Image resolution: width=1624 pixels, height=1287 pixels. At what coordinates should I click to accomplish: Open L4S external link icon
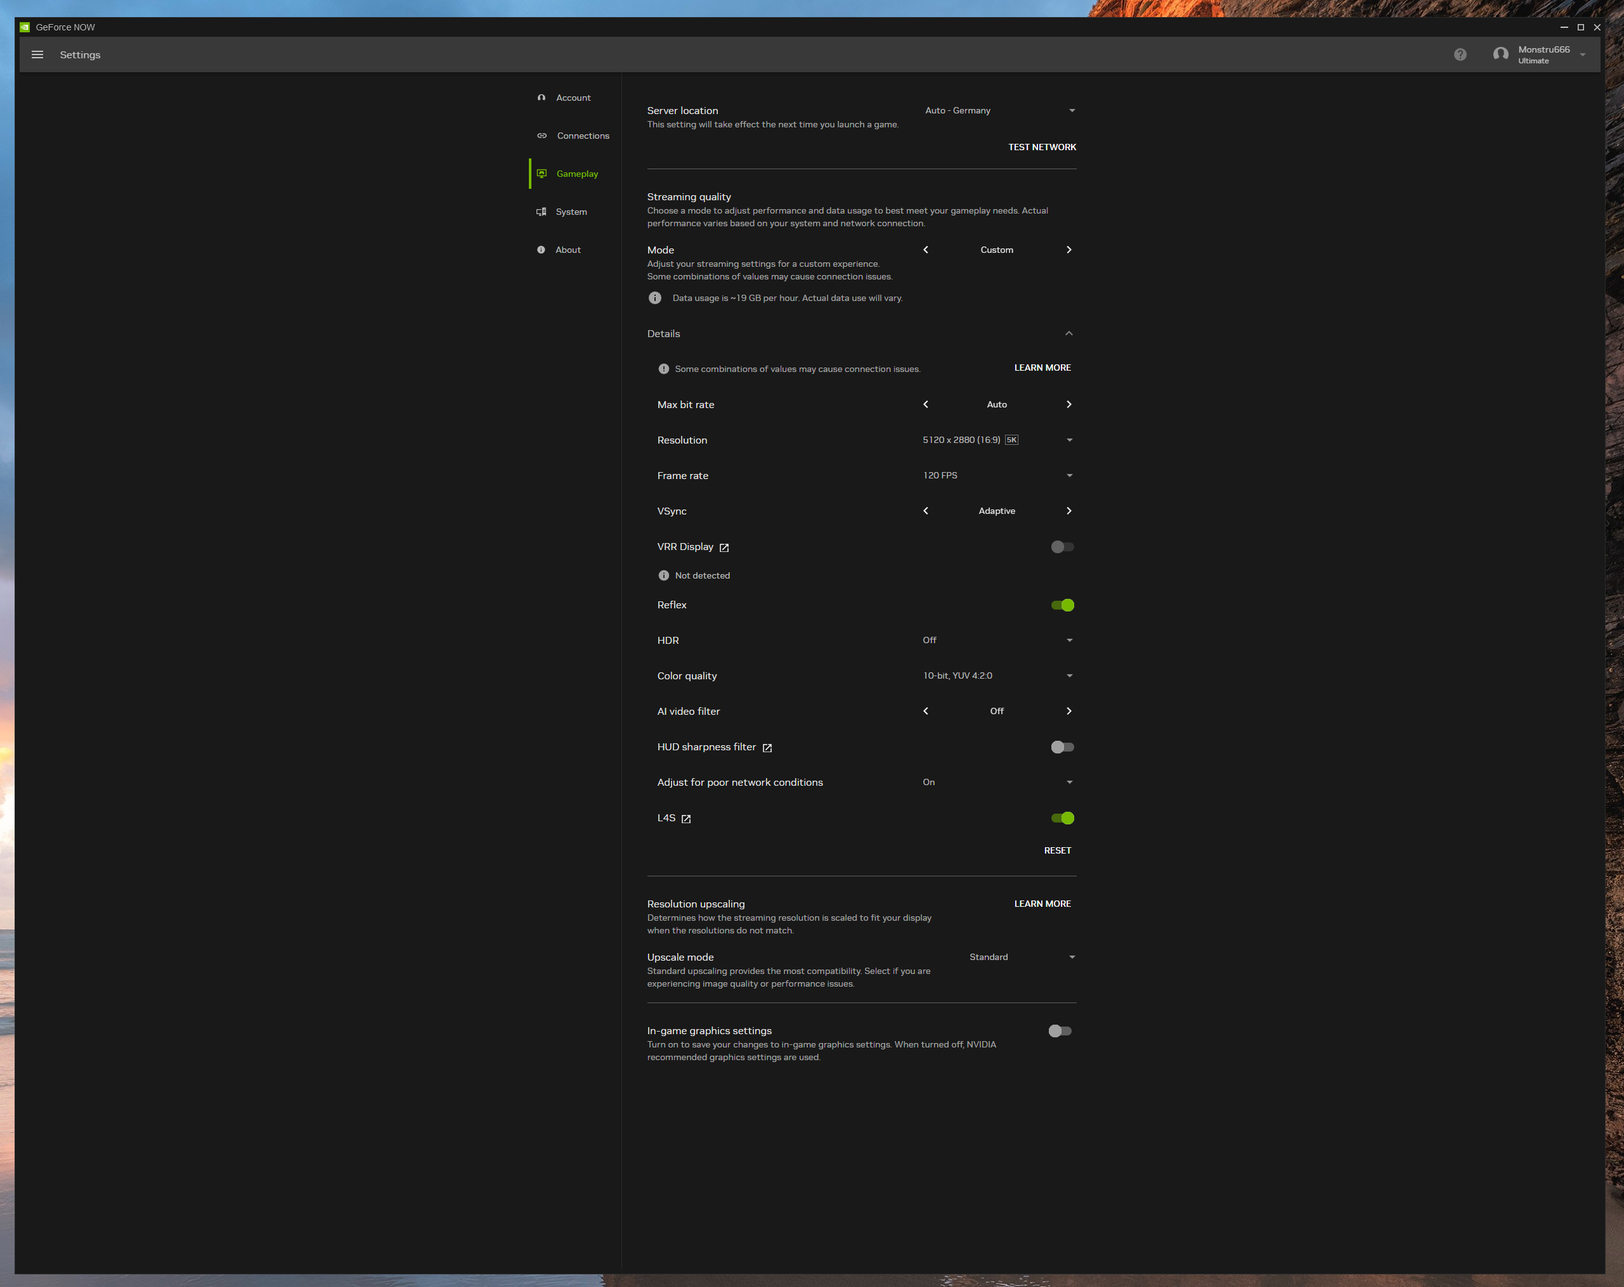[686, 819]
